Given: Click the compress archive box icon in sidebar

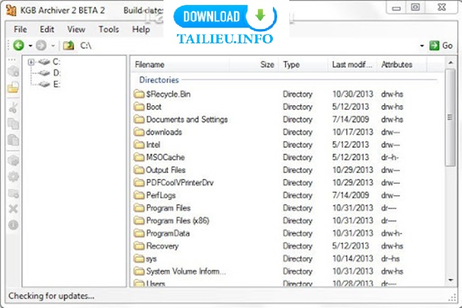Looking at the screenshot, I should 14,71.
